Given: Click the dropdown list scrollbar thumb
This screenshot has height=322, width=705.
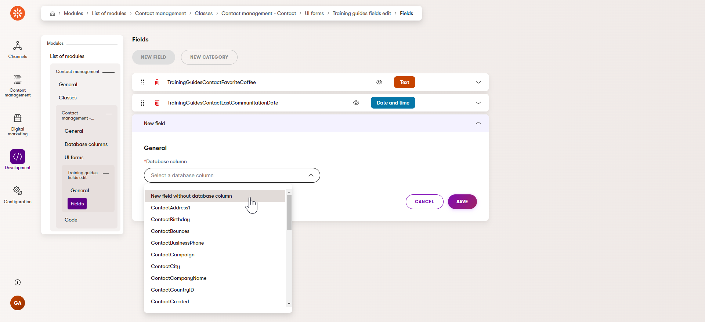Looking at the screenshot, I should [x=289, y=213].
